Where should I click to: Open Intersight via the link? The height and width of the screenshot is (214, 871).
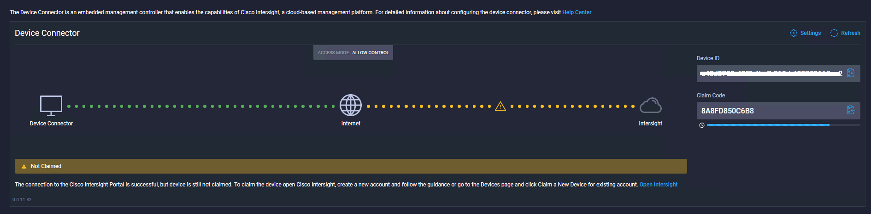[x=658, y=185]
